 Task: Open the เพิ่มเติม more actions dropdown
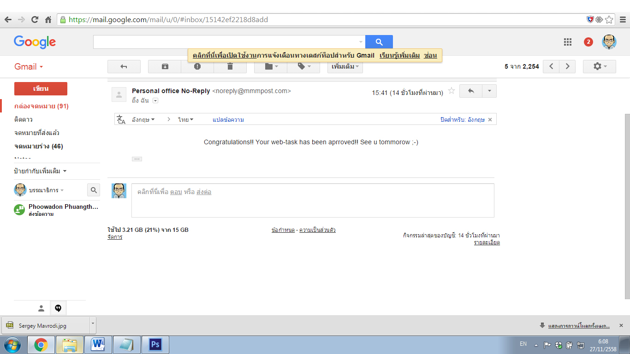(345, 66)
